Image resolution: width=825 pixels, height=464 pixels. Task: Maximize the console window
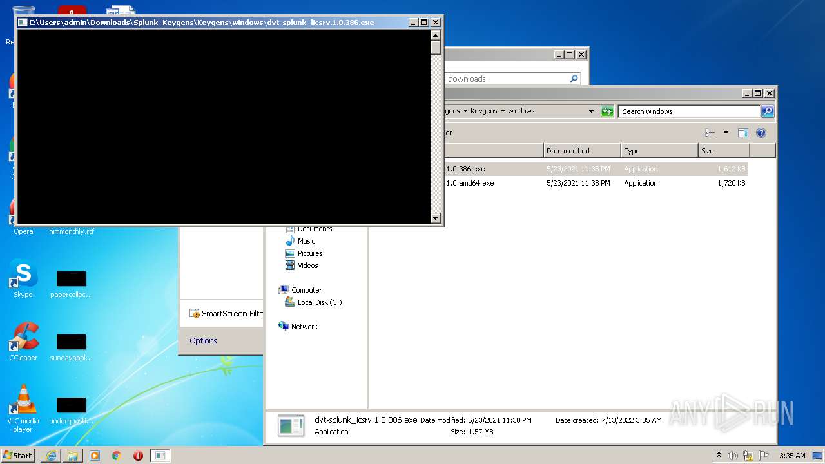point(424,22)
